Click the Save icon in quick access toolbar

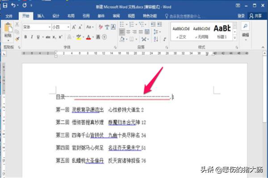coord(5,5)
